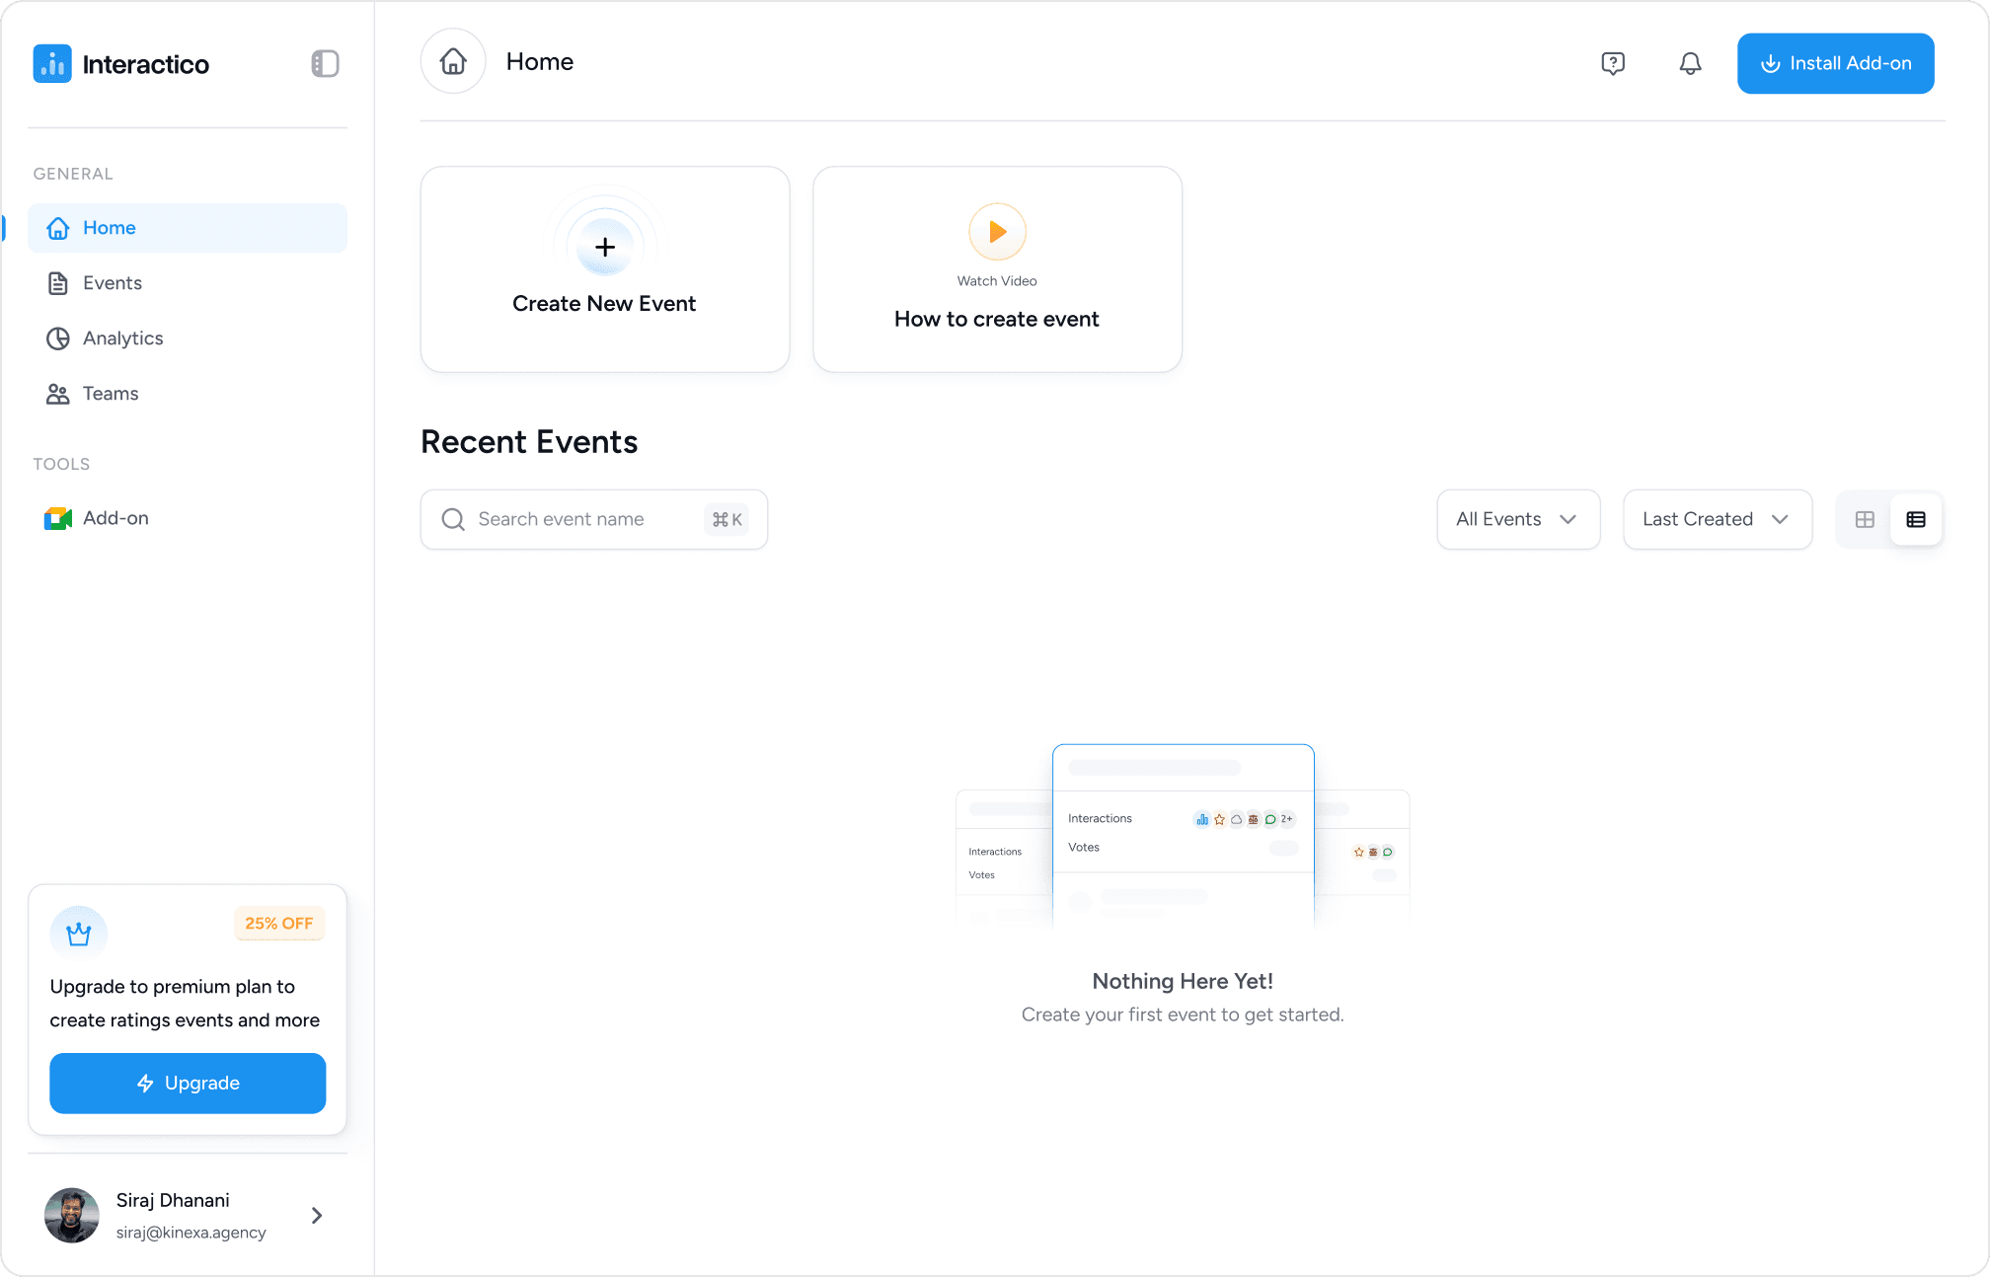Play the Watch Video orange icon
Viewport: 1990px width, 1277px height.
[x=997, y=232]
